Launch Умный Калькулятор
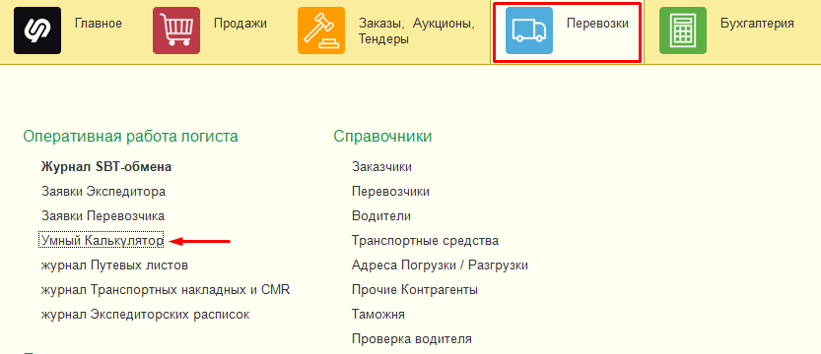 pyautogui.click(x=102, y=241)
